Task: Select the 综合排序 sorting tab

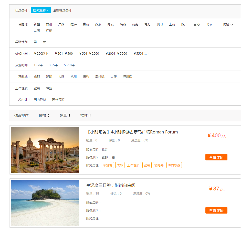Action: click(x=21, y=115)
